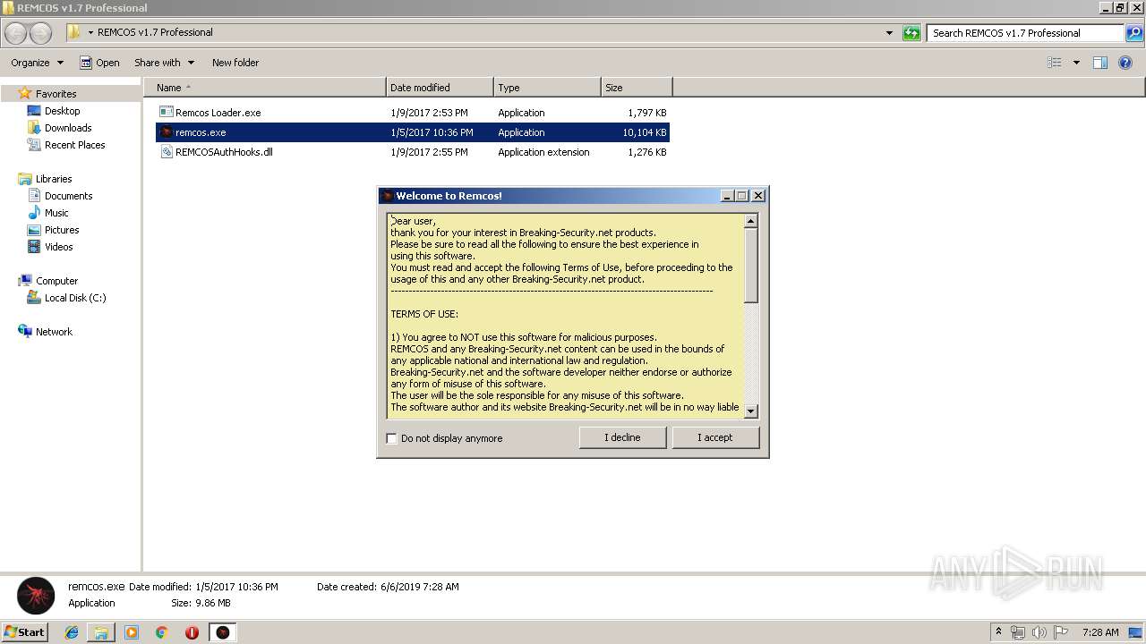
Task: Open the media player taskbar icon
Action: 132,632
